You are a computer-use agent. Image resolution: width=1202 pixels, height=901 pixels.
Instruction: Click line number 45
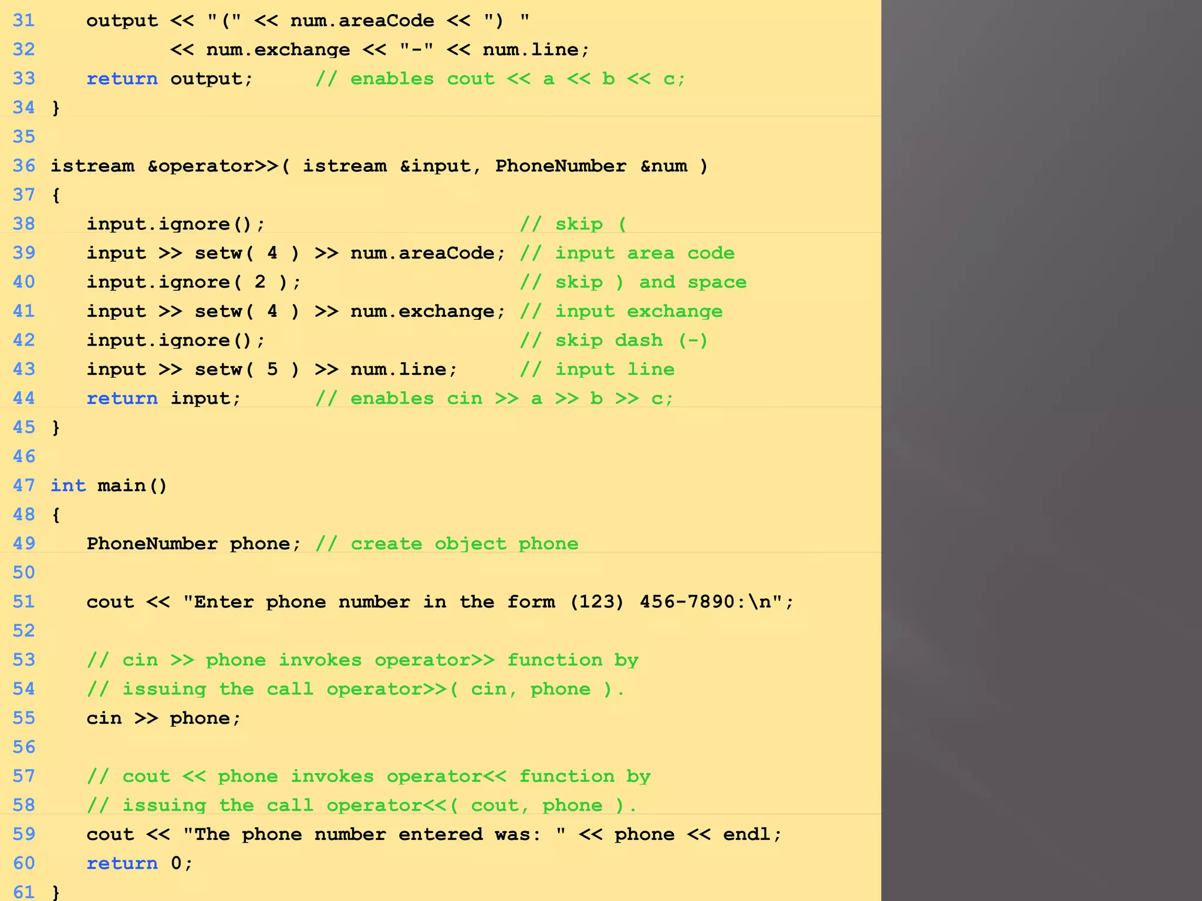pyautogui.click(x=24, y=427)
